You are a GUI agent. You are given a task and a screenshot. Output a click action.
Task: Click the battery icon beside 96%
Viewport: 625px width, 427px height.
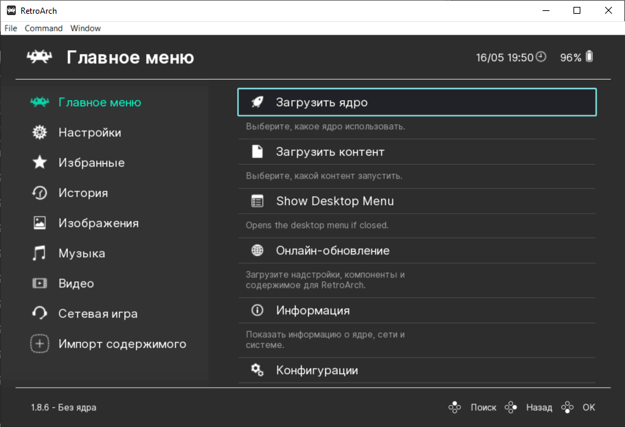589,56
